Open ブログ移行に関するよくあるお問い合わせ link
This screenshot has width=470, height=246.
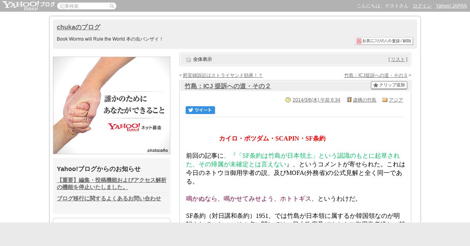pyautogui.click(x=109, y=198)
